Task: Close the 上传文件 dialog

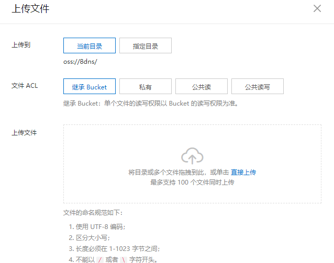Action: click(317, 8)
